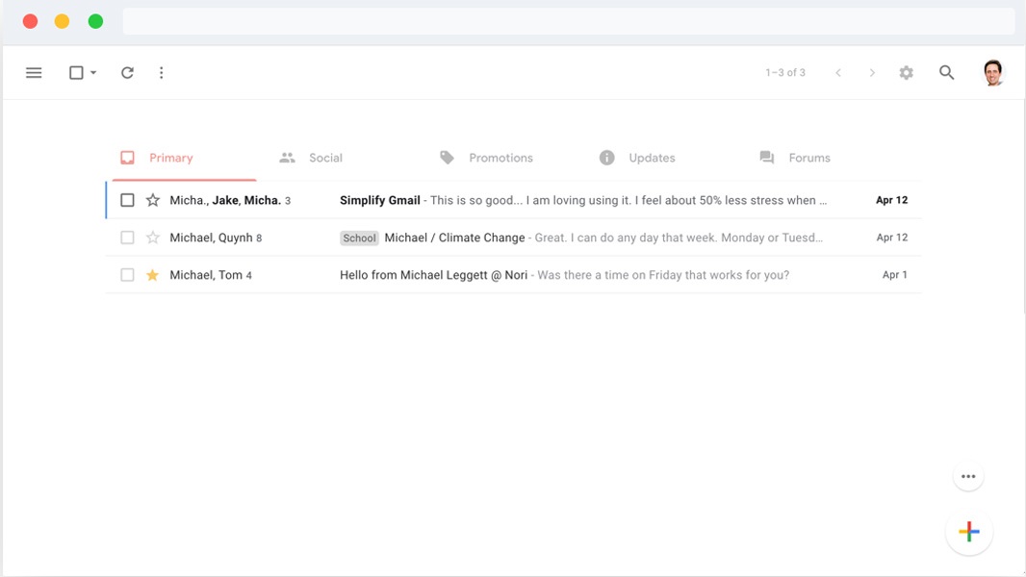
Task: Star the Simplify Gmail email
Action: (x=152, y=201)
